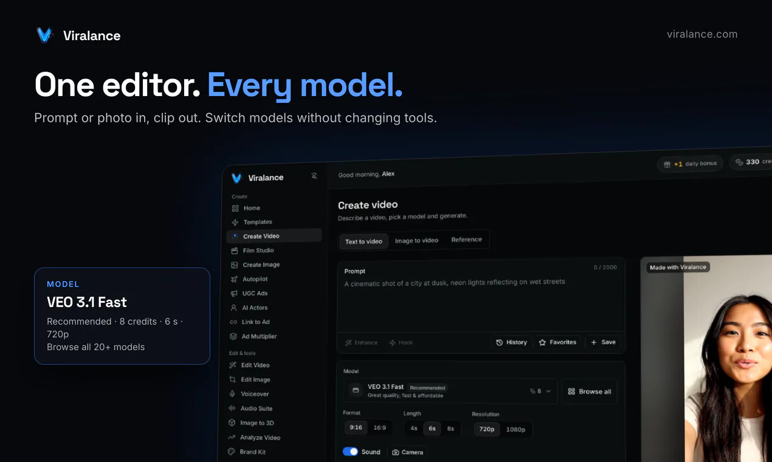
Task: Choose 4s length
Action: (x=414, y=428)
